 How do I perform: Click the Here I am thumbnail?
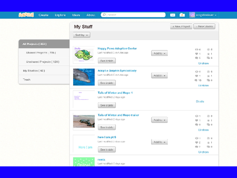pos(84,144)
